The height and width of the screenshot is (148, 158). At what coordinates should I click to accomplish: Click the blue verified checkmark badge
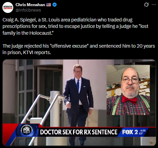click(x=54, y=5)
